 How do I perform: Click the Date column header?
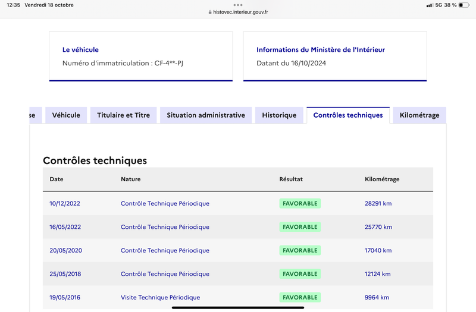[57, 179]
